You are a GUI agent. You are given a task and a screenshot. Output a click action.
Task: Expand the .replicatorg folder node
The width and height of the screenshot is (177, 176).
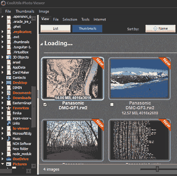click(2, 32)
